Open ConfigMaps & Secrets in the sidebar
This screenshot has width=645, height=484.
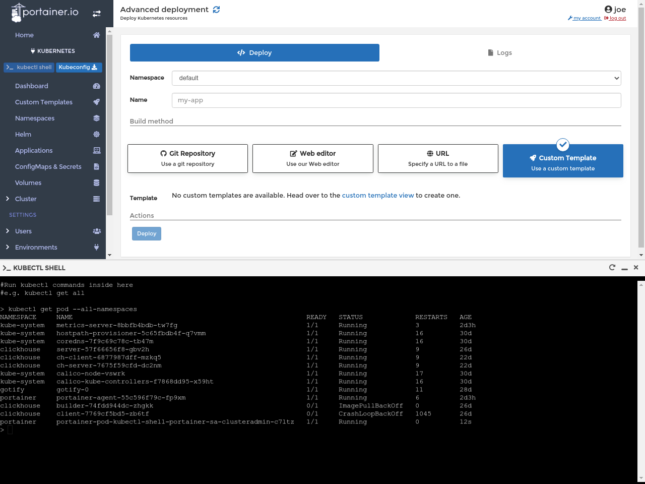tap(48, 167)
